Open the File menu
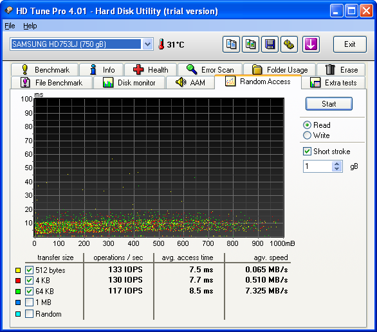 coord(10,26)
